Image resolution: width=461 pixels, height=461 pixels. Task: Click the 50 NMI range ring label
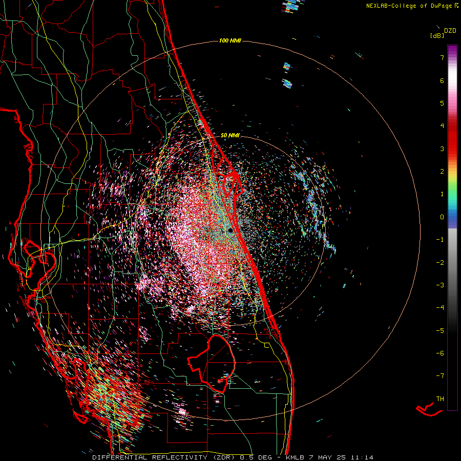click(x=230, y=136)
